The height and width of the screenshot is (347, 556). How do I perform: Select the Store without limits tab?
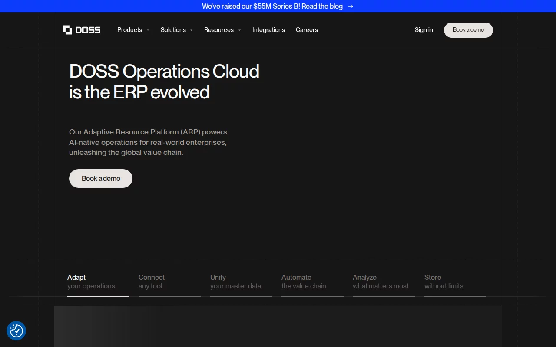click(455, 284)
